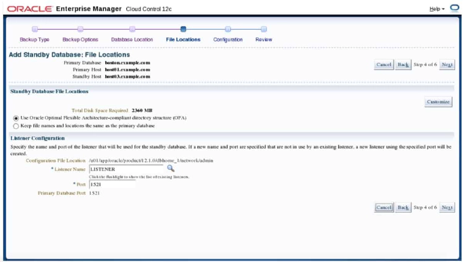Go to Backup Options step label
464x262 pixels.
pos(80,40)
